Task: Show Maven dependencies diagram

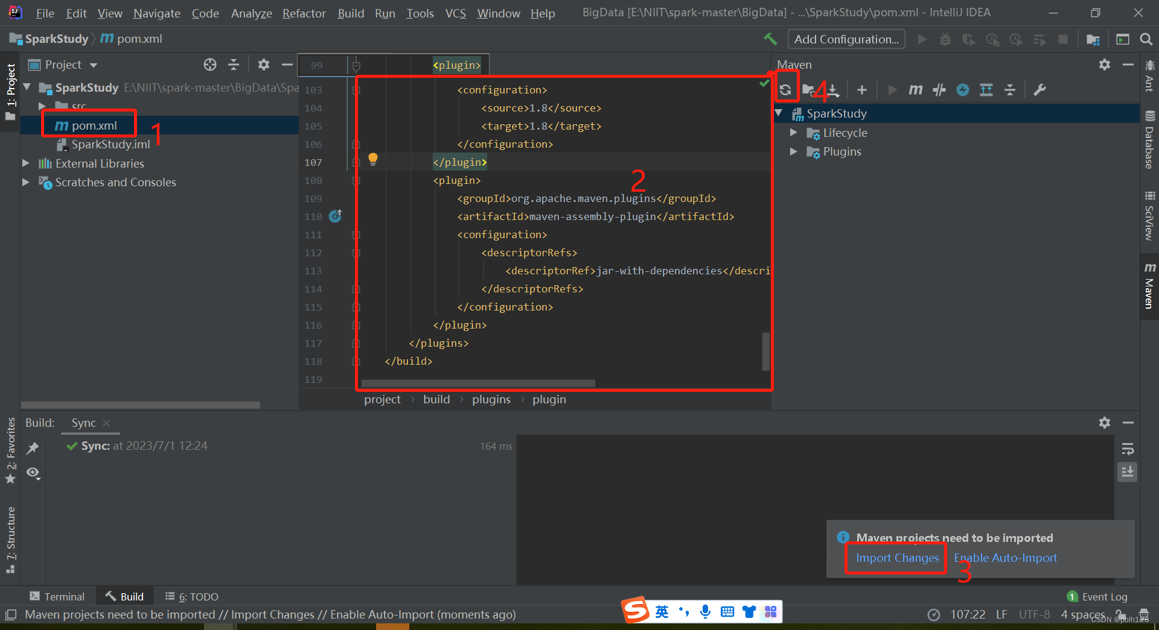Action: tap(986, 90)
